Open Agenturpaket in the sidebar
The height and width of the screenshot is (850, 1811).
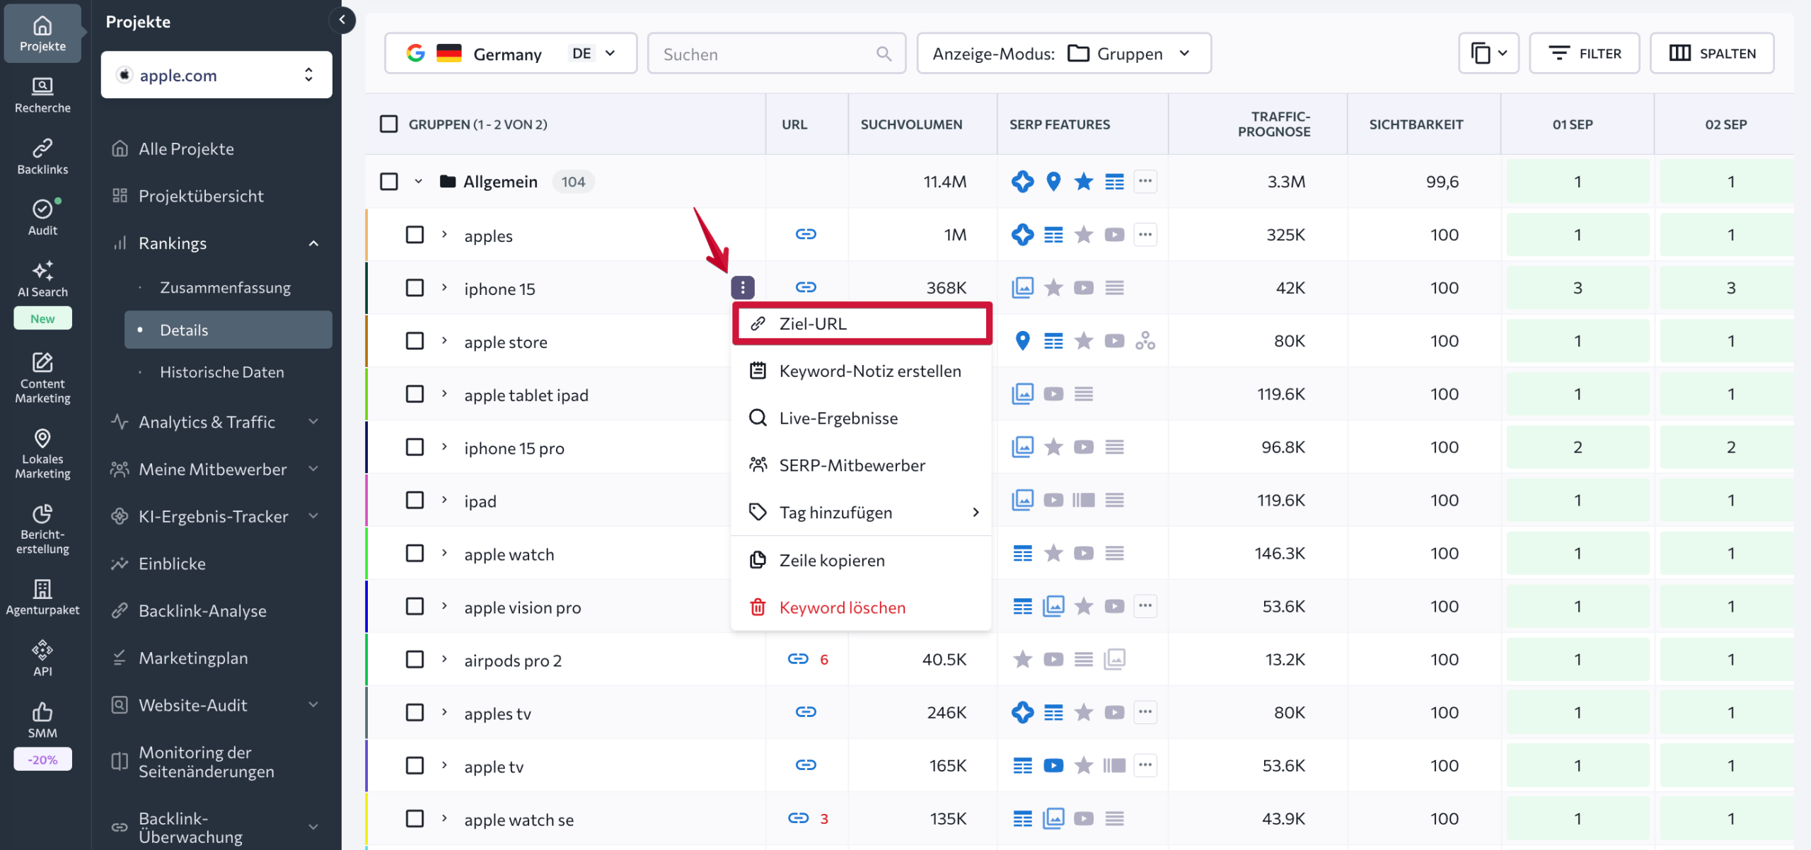[x=42, y=598]
